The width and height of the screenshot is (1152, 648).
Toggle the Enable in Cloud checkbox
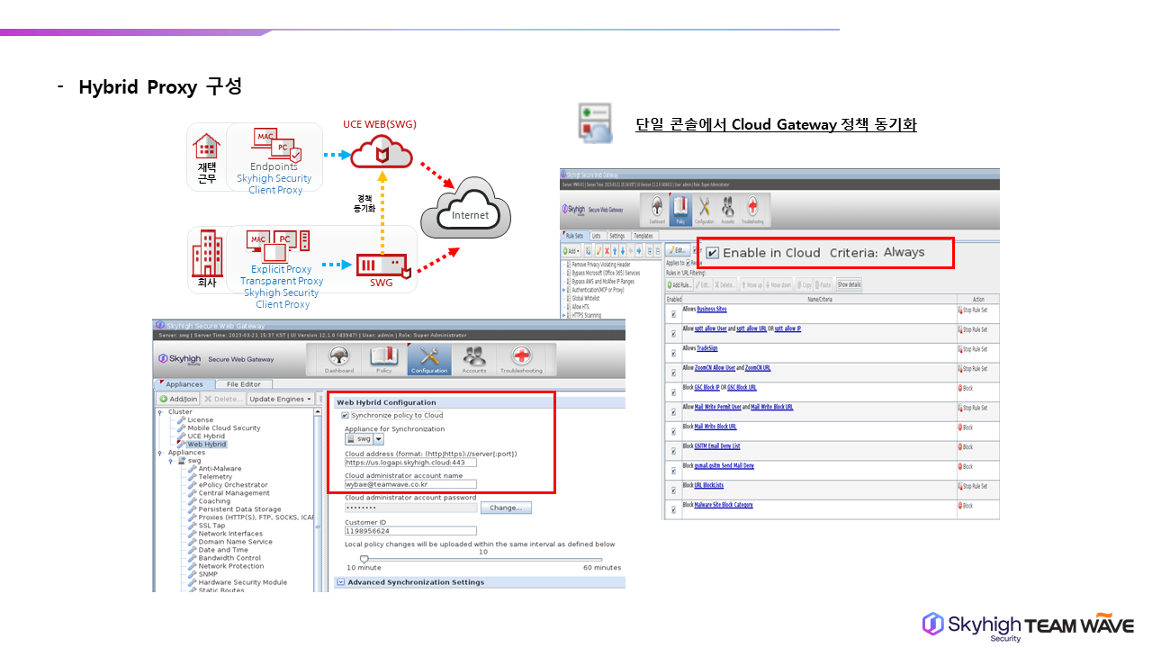pyautogui.click(x=713, y=253)
